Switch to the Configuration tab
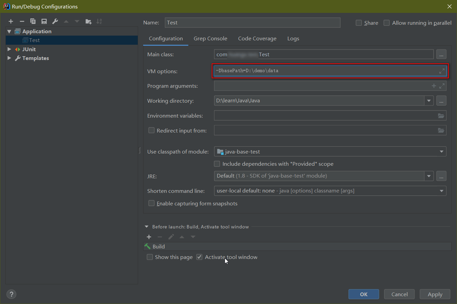Screen dimensions: 457x304 (x=166, y=39)
